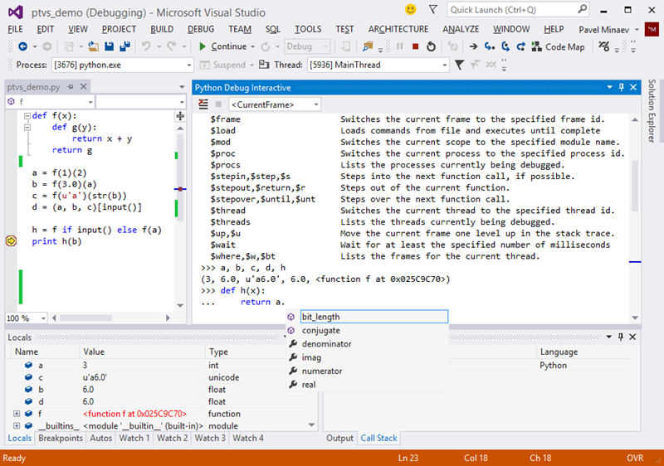Image resolution: width=664 pixels, height=466 pixels.
Task: Open the Python Debug Interactive window menu arrow
Action: [x=609, y=87]
